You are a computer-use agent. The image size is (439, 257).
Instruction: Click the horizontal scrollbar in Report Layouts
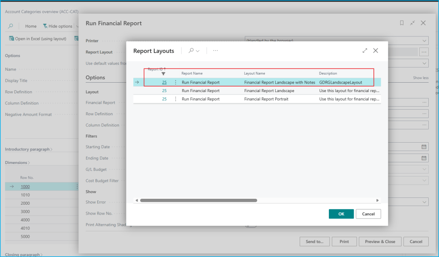click(198, 200)
